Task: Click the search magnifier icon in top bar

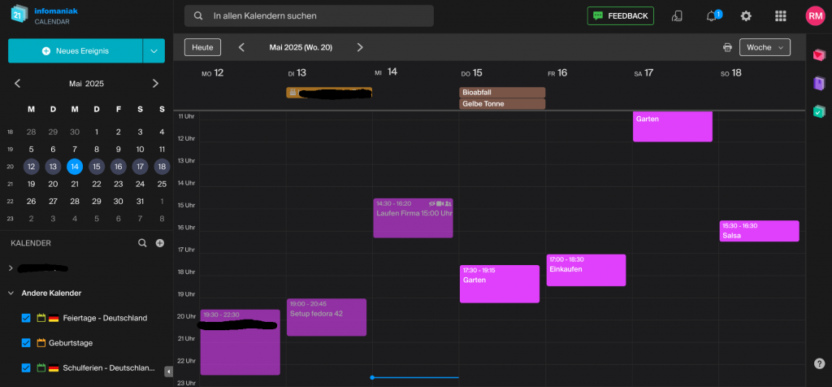Action: click(x=198, y=16)
